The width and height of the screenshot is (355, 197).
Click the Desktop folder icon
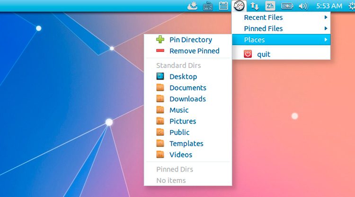click(x=160, y=76)
